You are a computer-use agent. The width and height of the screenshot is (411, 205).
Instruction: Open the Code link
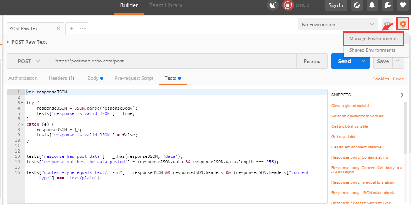[398, 79]
